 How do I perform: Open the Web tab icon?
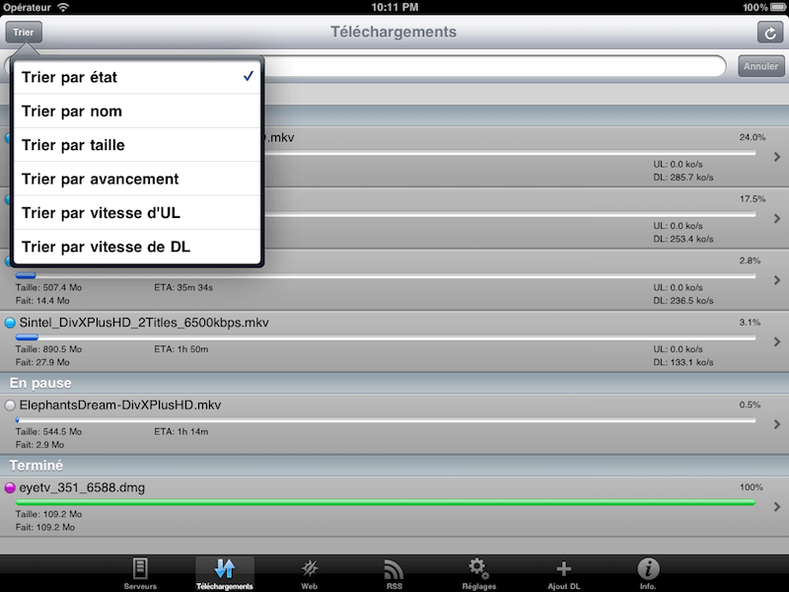pyautogui.click(x=310, y=569)
